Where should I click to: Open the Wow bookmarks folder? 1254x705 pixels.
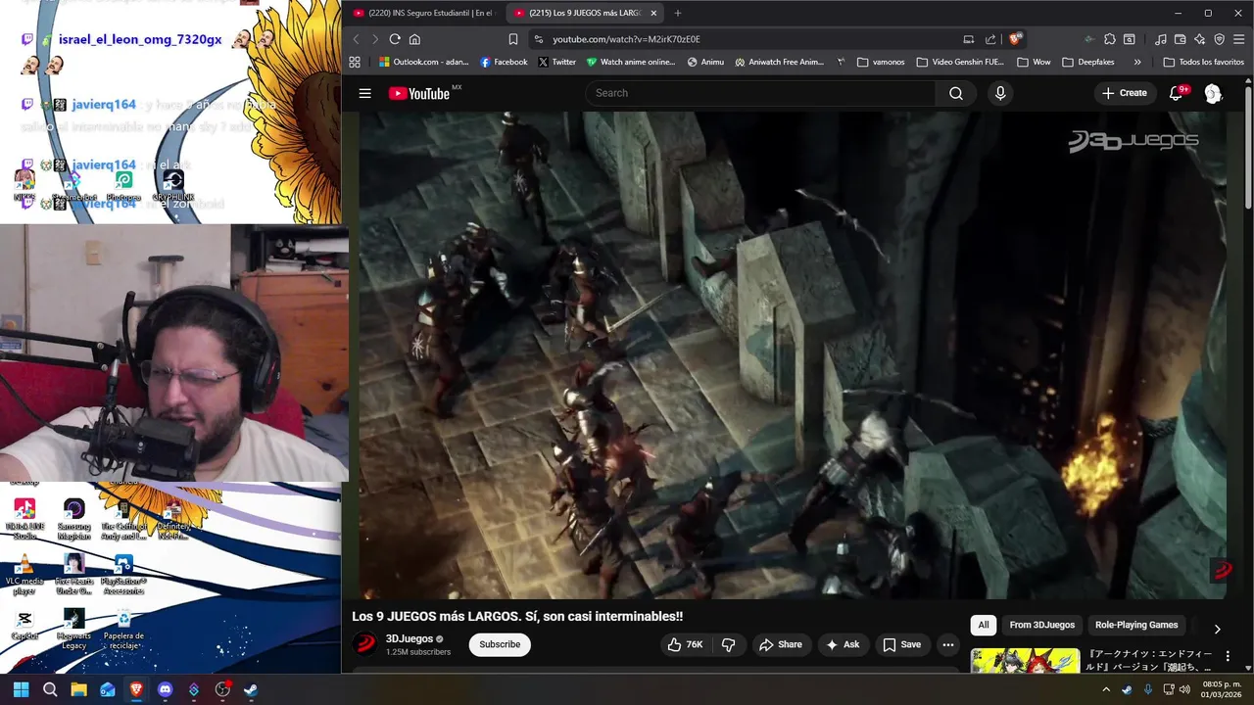(1034, 62)
